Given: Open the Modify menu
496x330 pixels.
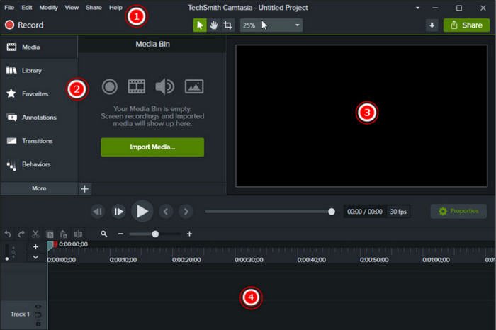Looking at the screenshot, I should (x=48, y=8).
